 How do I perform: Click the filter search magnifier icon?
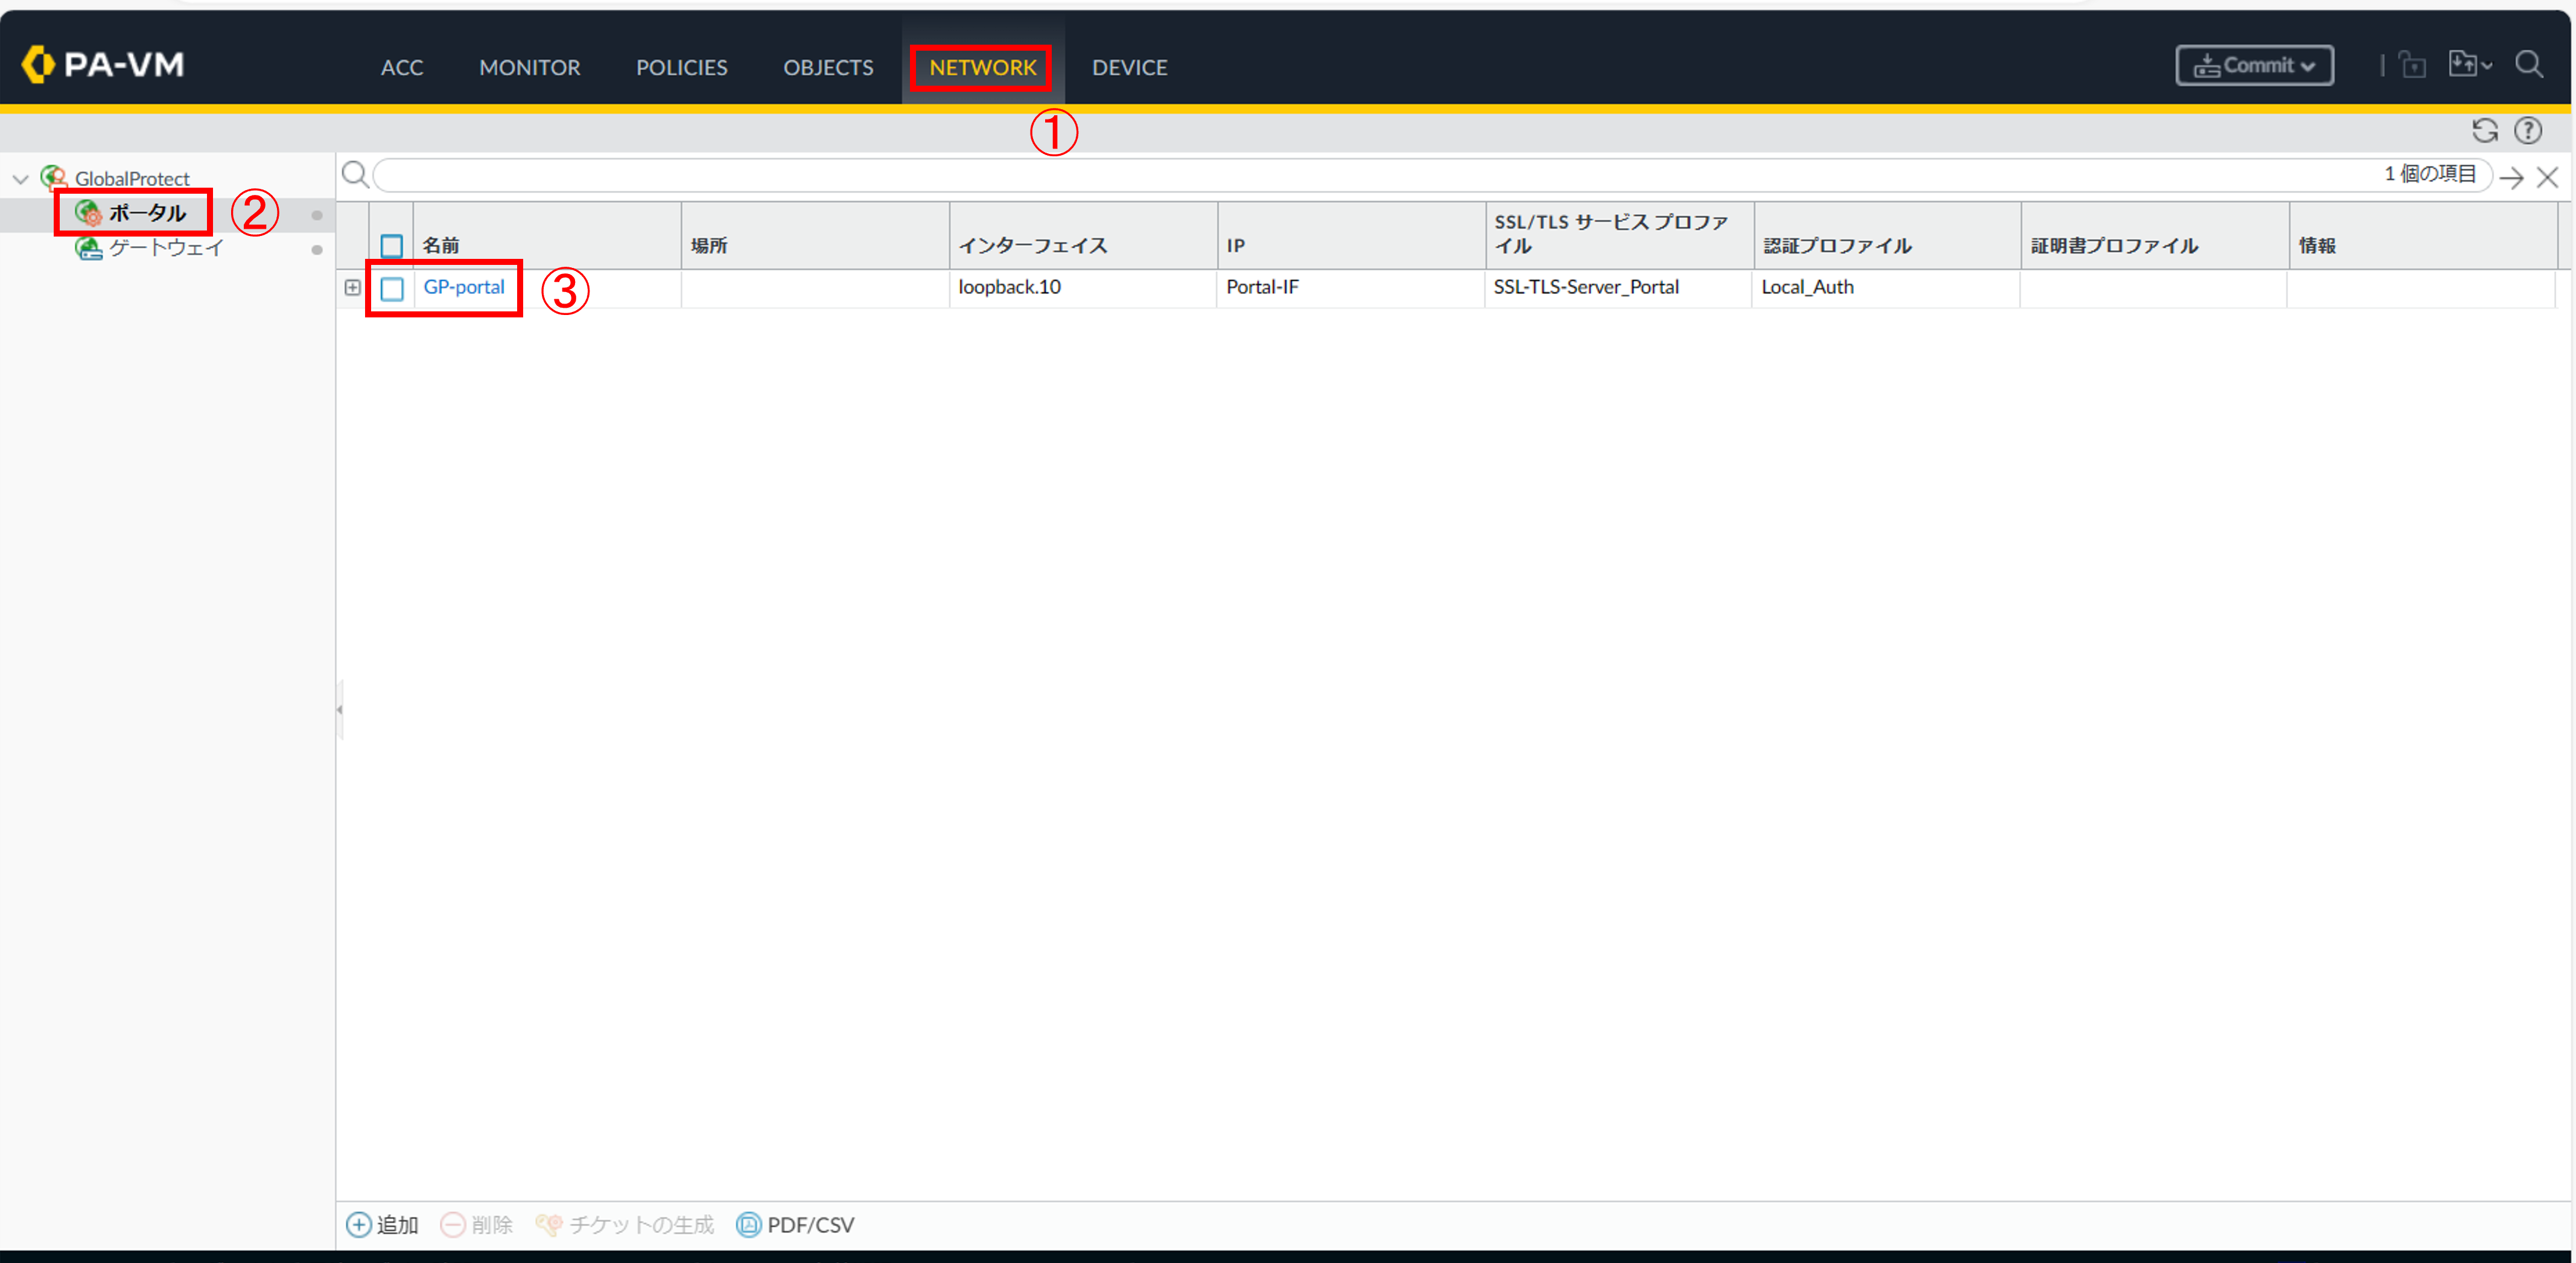tap(354, 175)
